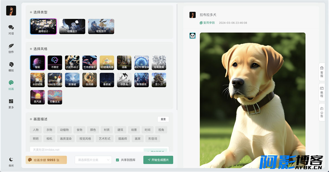Choose the 虚幻引擎渲染 style
The image size is (329, 172).
point(142,63)
